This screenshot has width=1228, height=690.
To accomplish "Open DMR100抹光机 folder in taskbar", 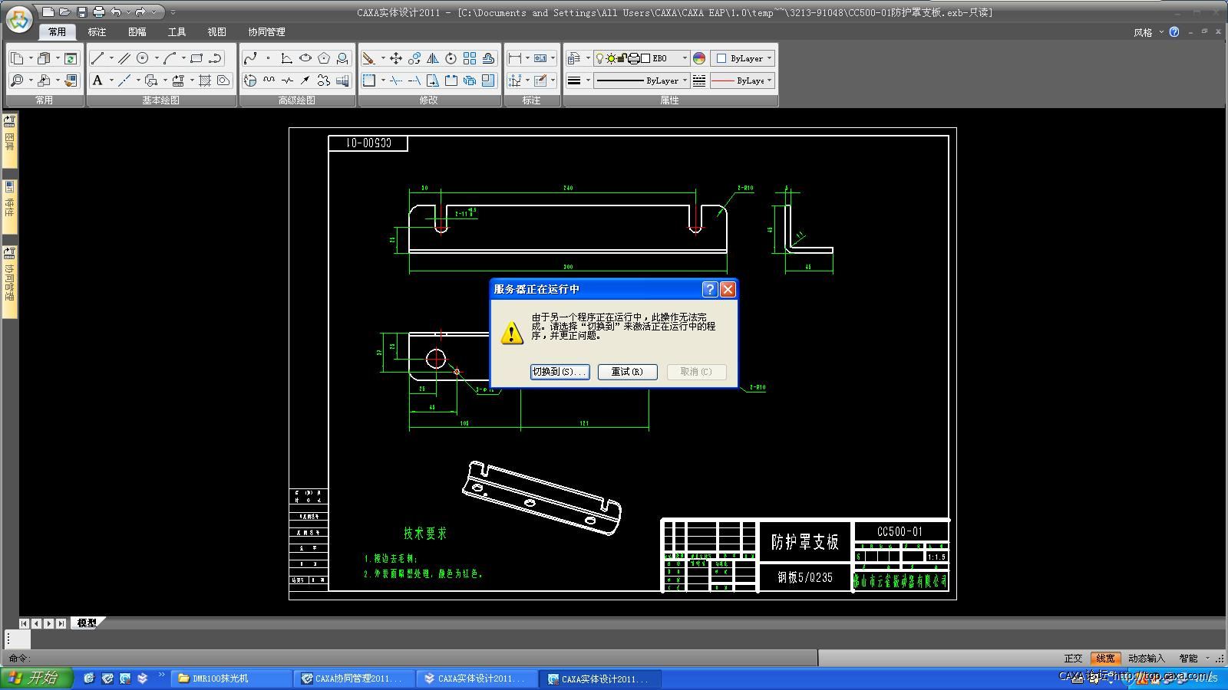I will (230, 678).
